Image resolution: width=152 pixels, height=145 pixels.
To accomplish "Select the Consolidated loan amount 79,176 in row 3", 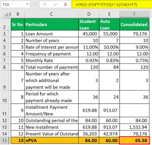I will [134, 34].
